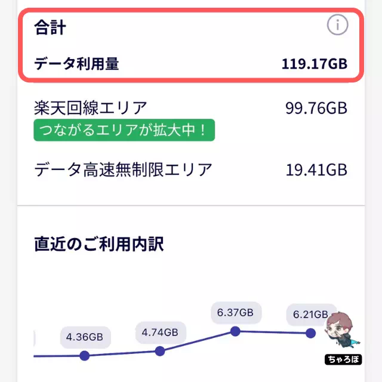Image resolution: width=382 pixels, height=382 pixels.
Task: Tap the green つながるエリアが拡大中！ badge
Action: [124, 130]
